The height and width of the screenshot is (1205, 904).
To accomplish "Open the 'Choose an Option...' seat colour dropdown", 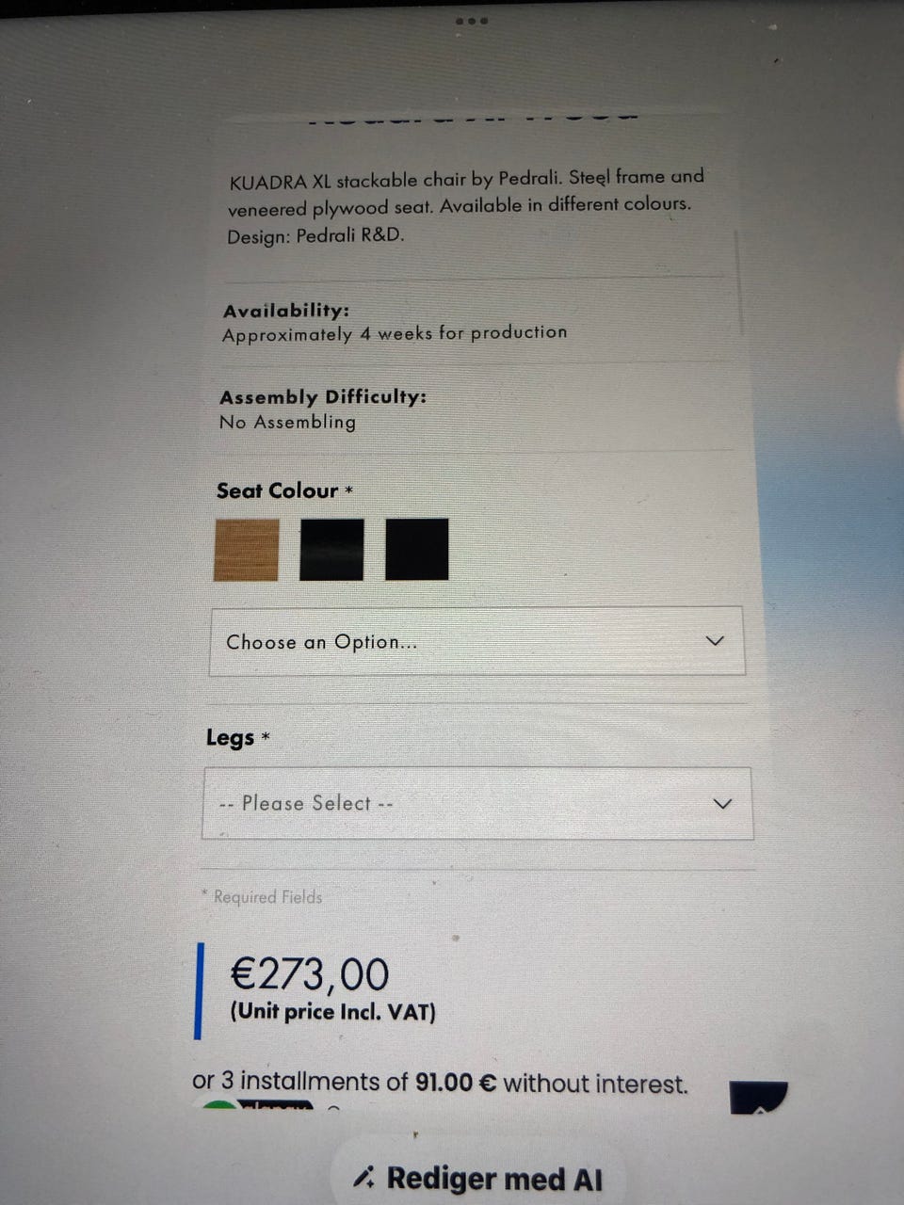I will (476, 641).
